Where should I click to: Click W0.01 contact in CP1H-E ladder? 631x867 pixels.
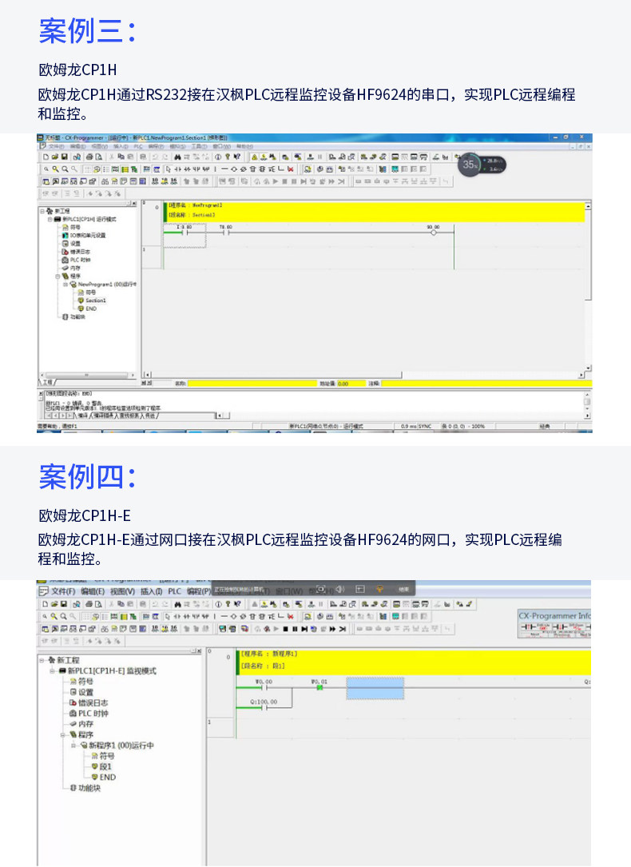click(x=319, y=686)
